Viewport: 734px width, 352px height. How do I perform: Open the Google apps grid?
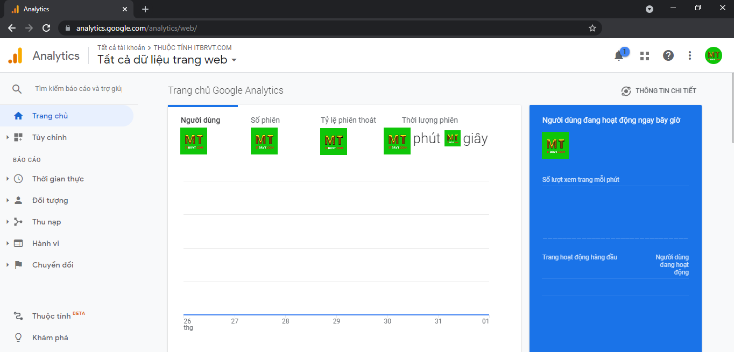(x=645, y=55)
